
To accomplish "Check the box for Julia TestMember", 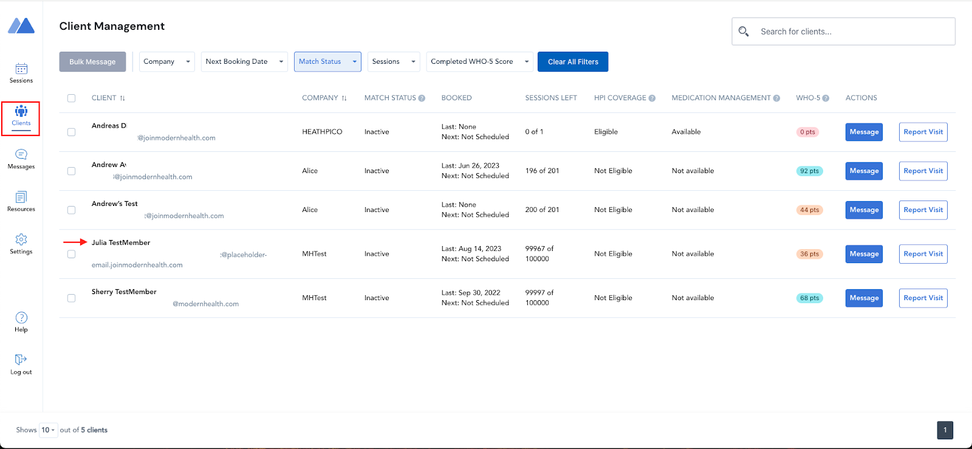I will 72,254.
